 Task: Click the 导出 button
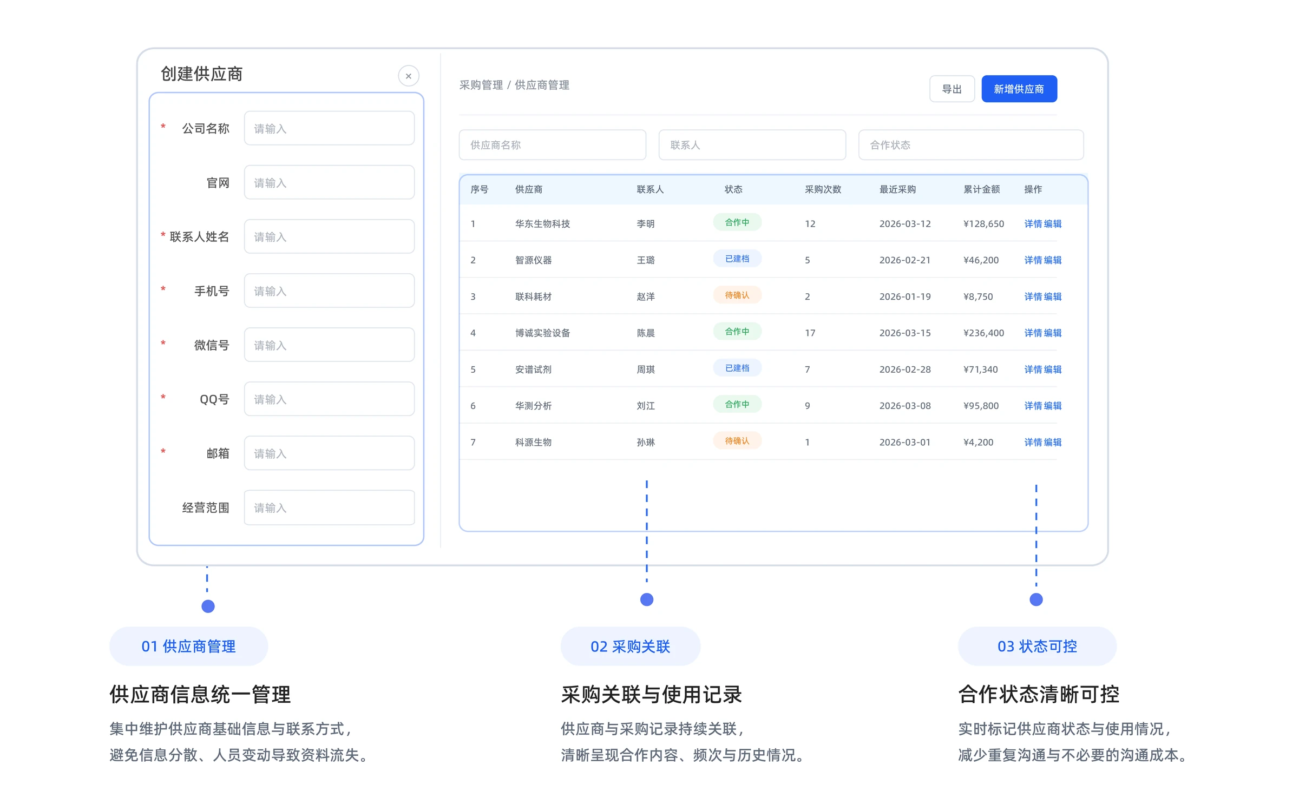pos(952,89)
